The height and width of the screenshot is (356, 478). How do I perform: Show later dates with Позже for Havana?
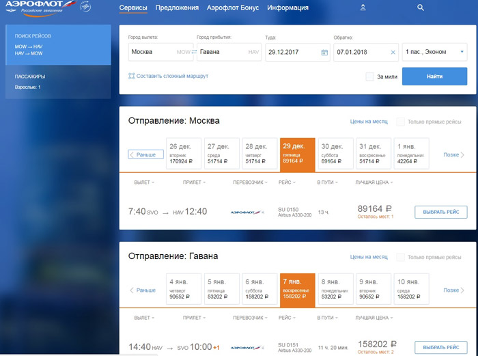pyautogui.click(x=453, y=290)
